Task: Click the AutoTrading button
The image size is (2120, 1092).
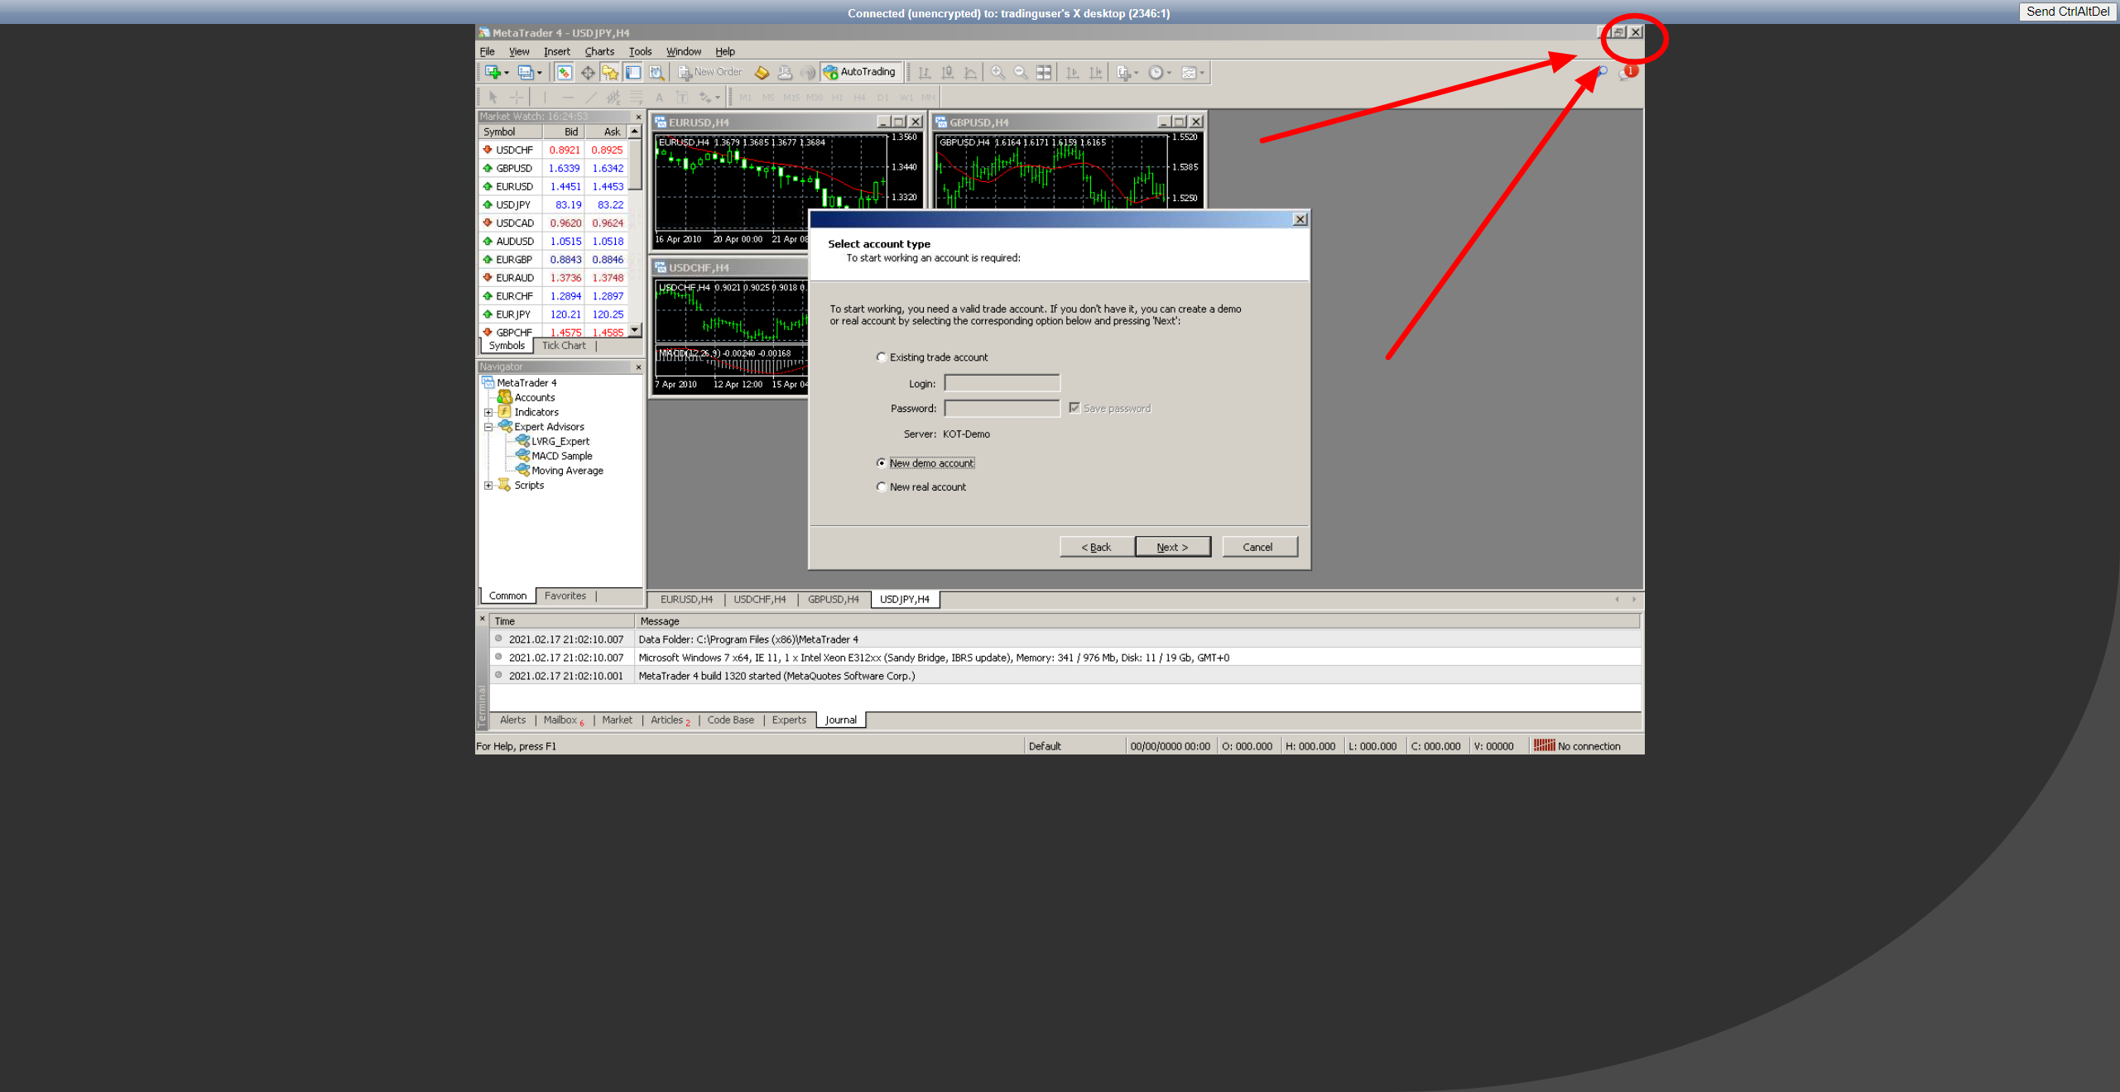Action: [859, 72]
